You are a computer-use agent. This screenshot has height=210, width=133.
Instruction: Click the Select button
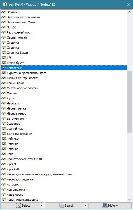[x=20, y=205]
